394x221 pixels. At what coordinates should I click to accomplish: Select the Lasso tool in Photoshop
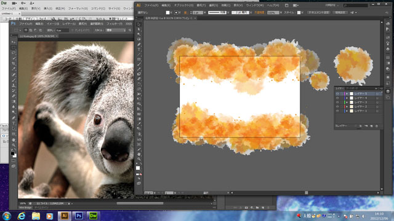(14, 53)
